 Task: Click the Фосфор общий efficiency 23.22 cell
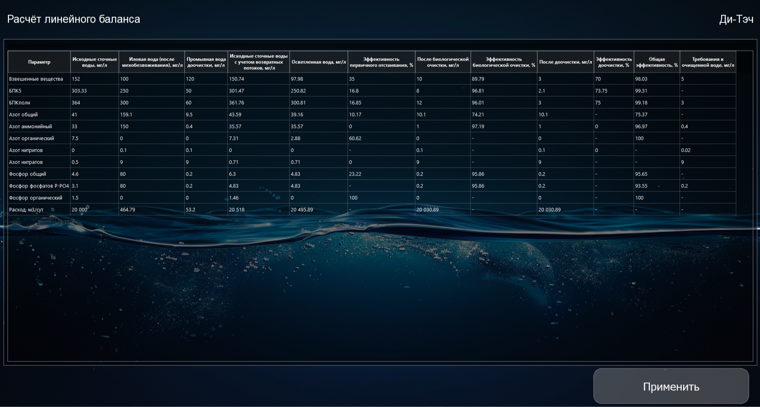click(355, 174)
